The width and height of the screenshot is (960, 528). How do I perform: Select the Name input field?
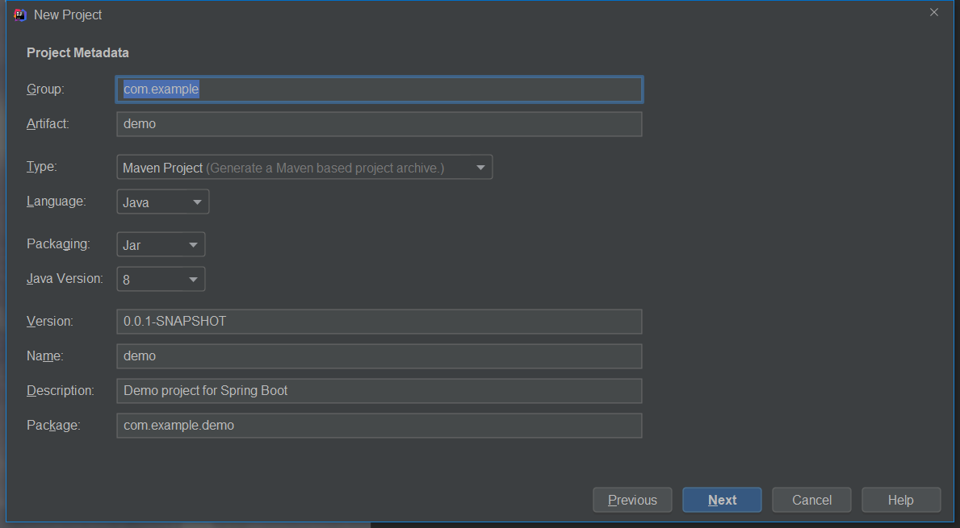379,356
